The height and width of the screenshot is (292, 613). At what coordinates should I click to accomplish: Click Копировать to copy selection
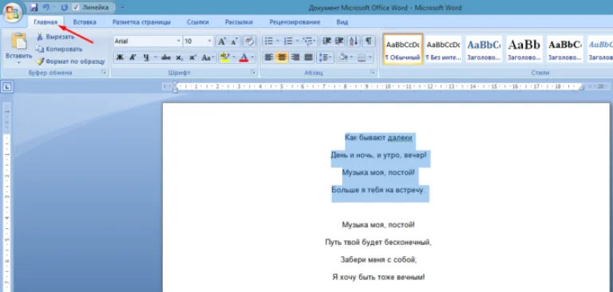click(x=59, y=49)
